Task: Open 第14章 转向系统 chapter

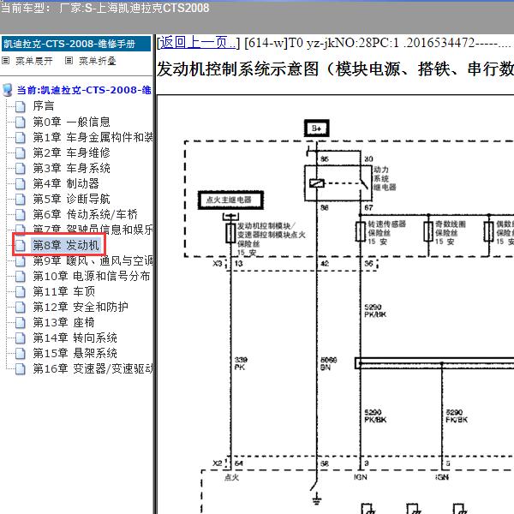Action: pos(75,338)
